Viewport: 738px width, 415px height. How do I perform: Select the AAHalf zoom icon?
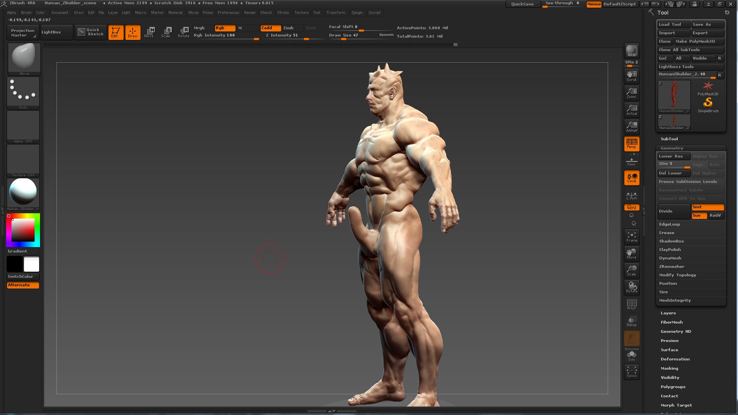[x=632, y=126]
